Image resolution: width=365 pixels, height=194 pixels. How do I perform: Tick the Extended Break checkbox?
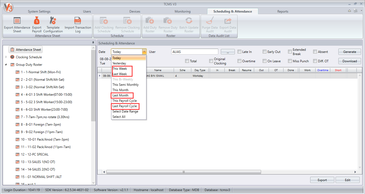click(290, 52)
